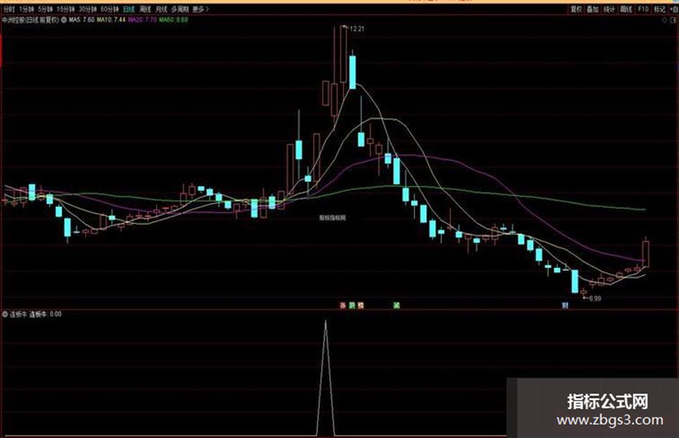Select the 5分钟 period tab
Screen dimensions: 679x438
tap(45, 9)
